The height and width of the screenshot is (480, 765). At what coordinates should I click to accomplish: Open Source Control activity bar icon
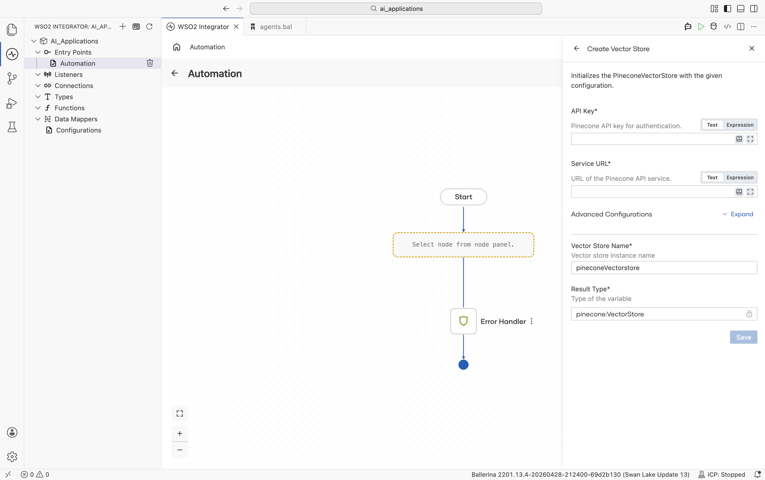pos(12,78)
